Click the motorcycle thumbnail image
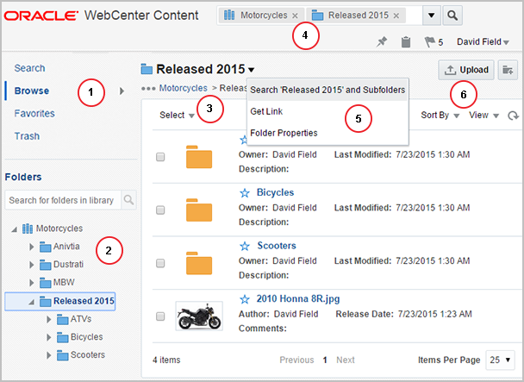 point(199,316)
